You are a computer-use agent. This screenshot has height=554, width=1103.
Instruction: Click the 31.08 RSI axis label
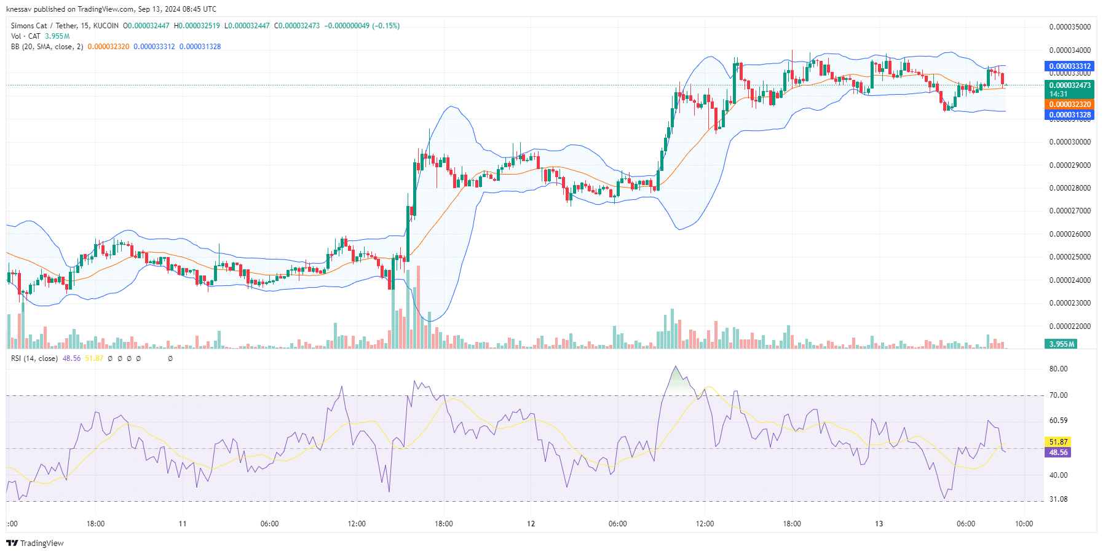coord(1058,499)
